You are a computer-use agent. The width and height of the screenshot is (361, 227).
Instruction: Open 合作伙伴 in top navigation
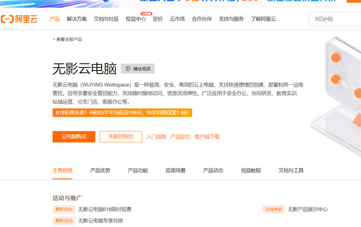(202, 19)
